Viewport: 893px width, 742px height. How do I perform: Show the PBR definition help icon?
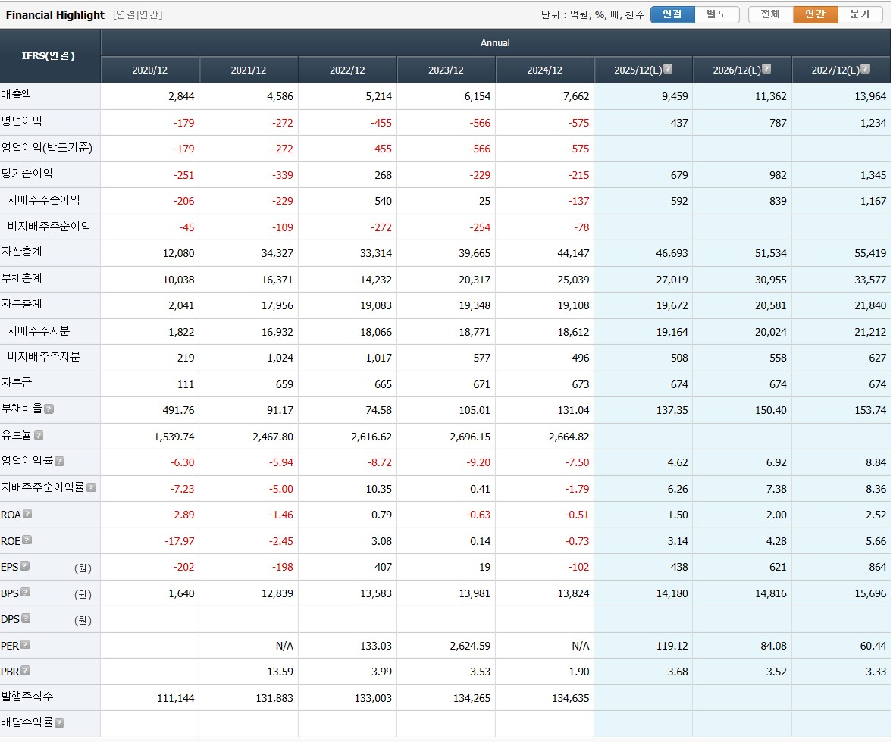(26, 671)
